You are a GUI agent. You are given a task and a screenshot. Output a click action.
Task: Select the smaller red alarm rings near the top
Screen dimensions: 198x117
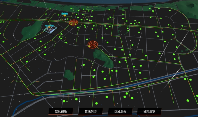pyautogui.click(x=73, y=22)
